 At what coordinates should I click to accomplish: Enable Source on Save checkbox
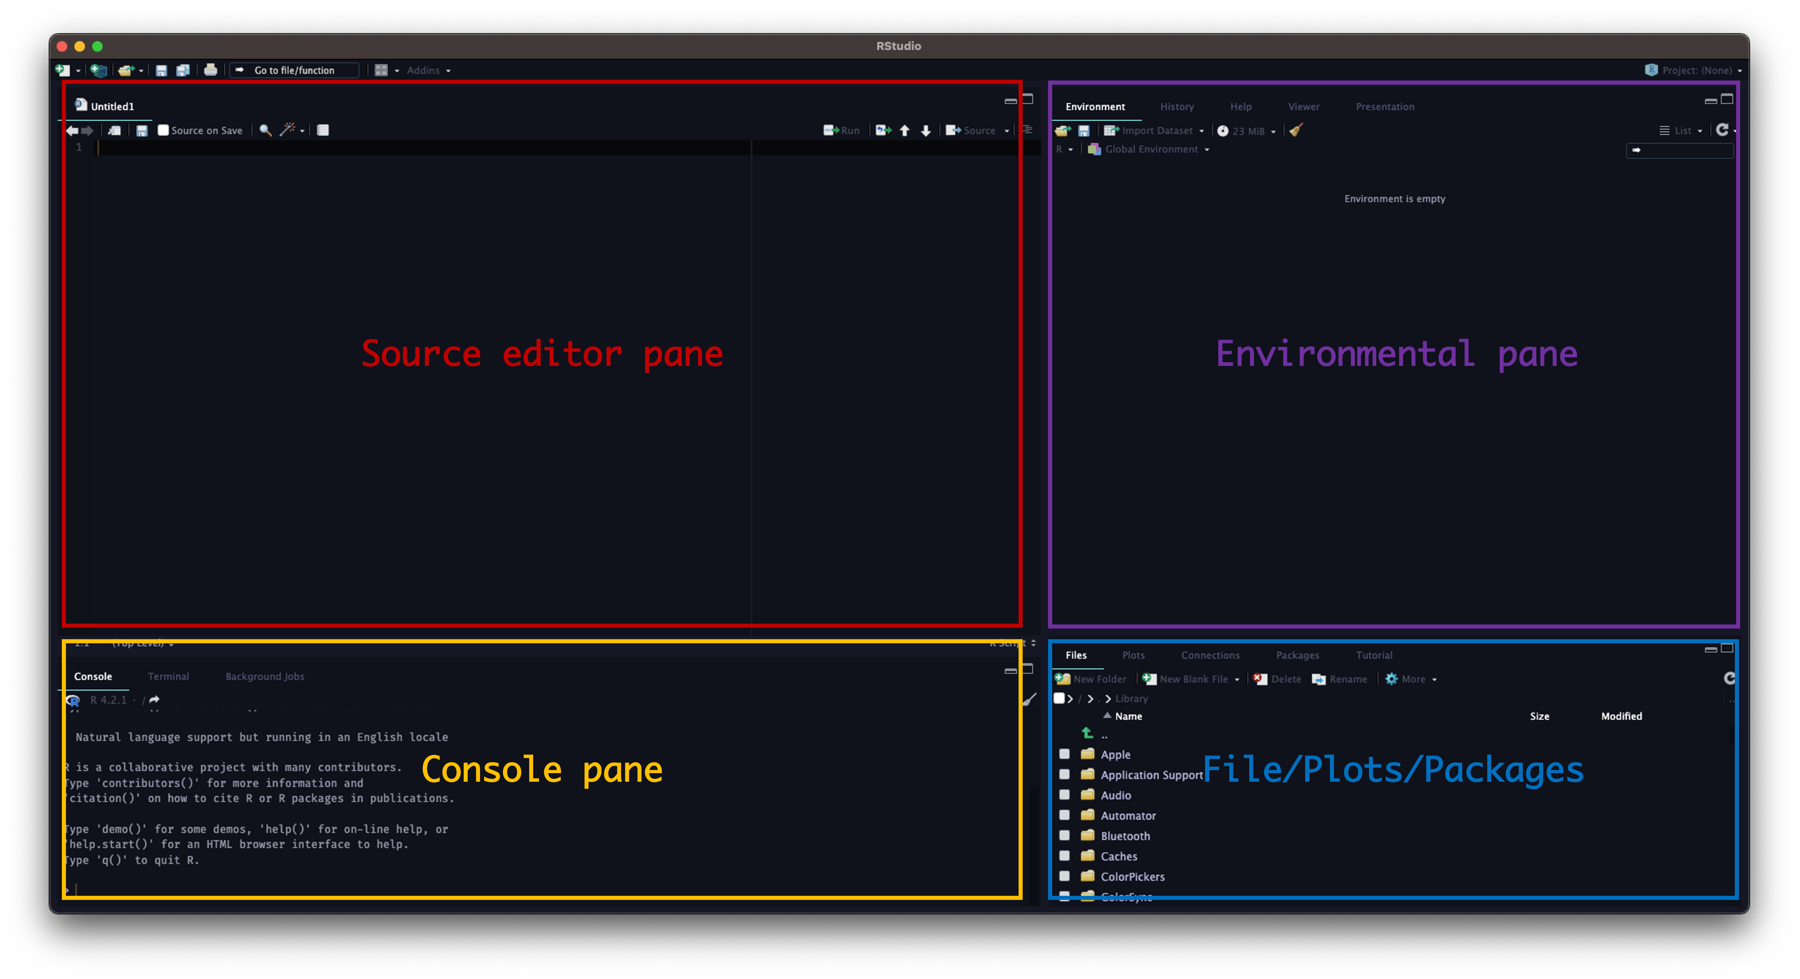click(163, 131)
